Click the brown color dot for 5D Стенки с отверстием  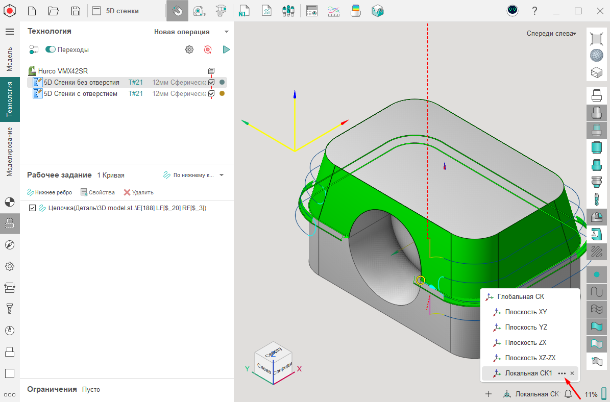pyautogui.click(x=222, y=93)
